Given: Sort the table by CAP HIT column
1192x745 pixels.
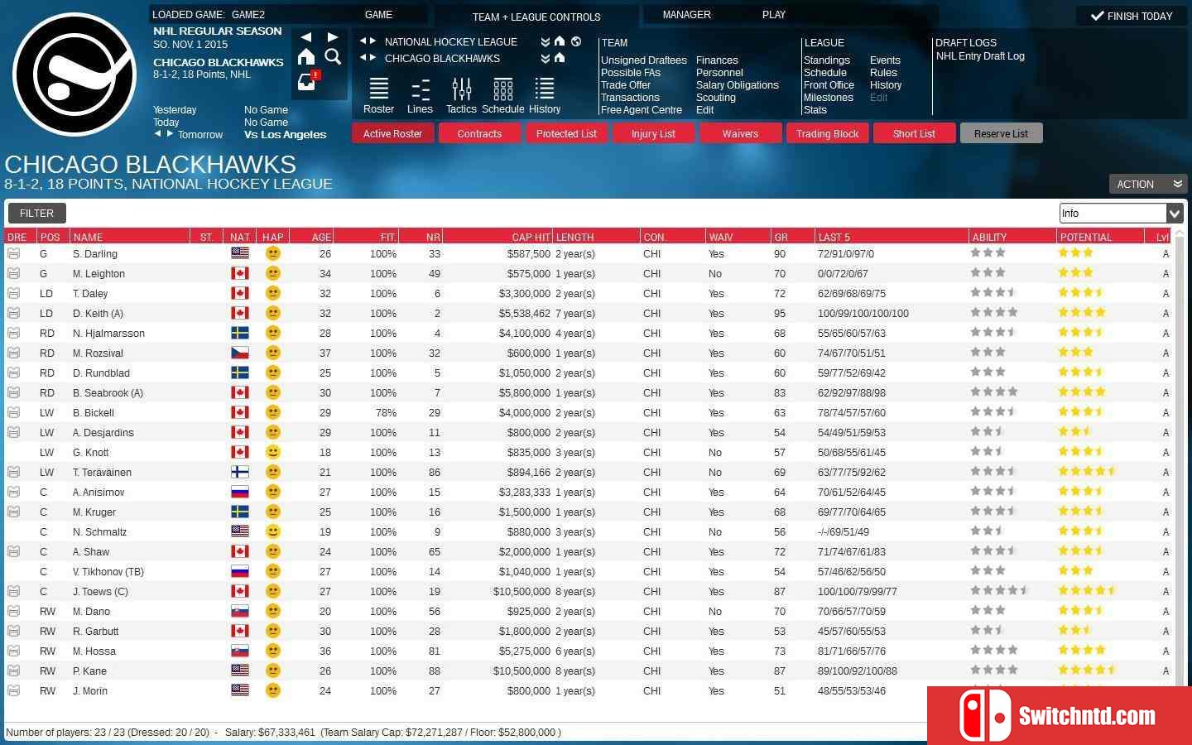Looking at the screenshot, I should 497,237.
